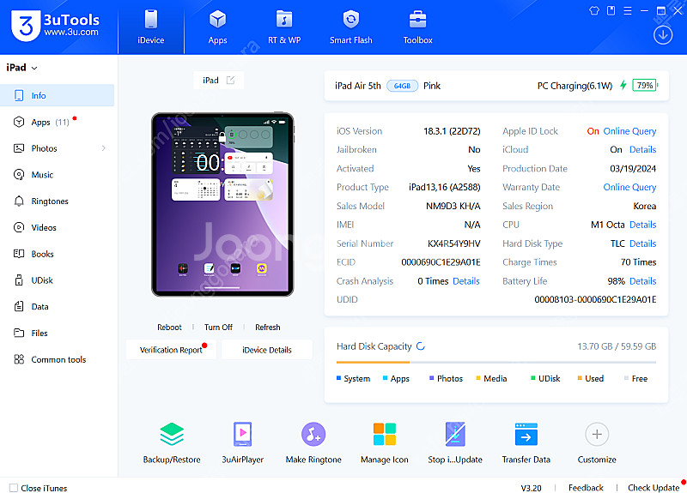Open the Make Ringtone tool
The image size is (687, 493).
[x=313, y=435]
